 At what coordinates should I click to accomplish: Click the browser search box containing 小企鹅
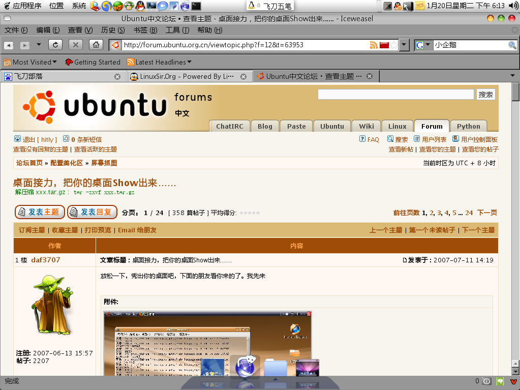point(471,45)
